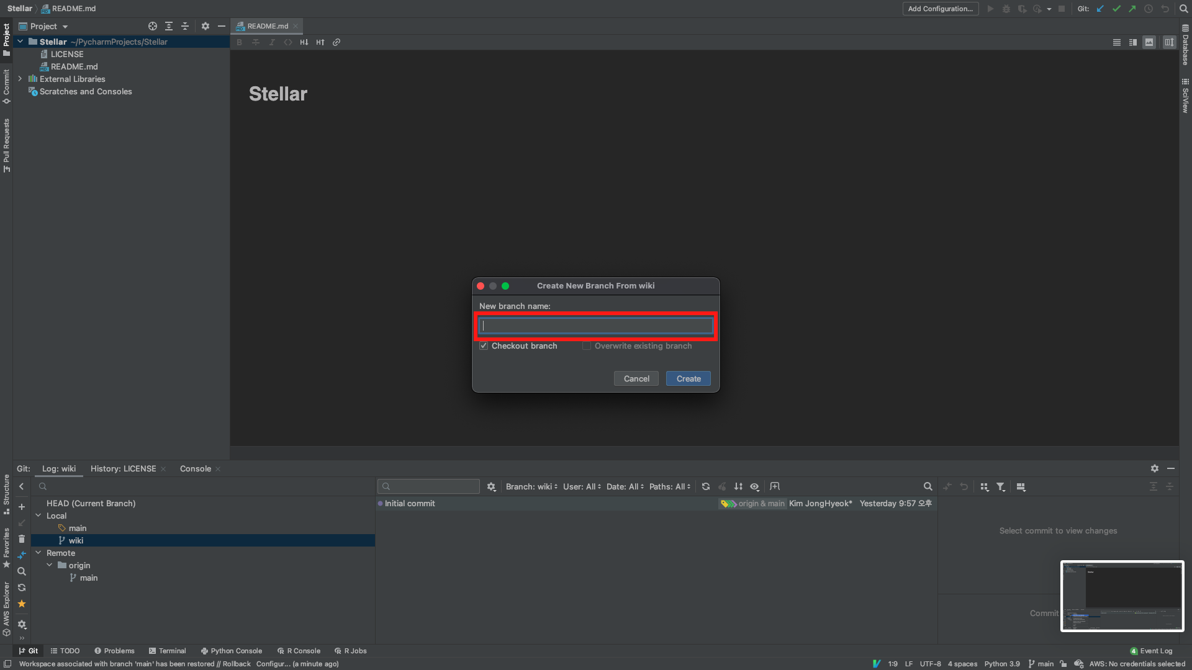Toggle the Checkout branch checkbox
Image resolution: width=1192 pixels, height=670 pixels.
[484, 346]
